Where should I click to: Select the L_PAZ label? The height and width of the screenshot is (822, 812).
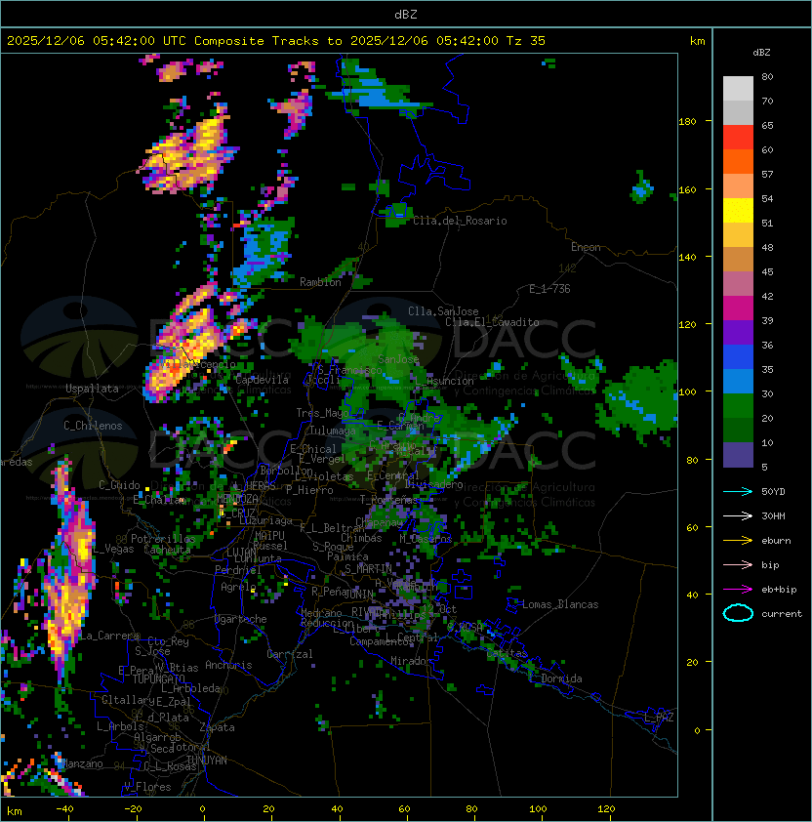click(659, 718)
